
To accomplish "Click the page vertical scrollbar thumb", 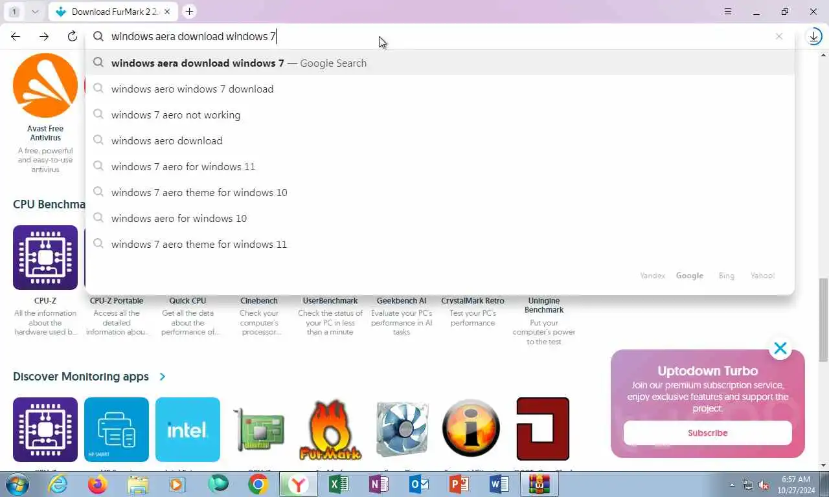I will click(824, 320).
